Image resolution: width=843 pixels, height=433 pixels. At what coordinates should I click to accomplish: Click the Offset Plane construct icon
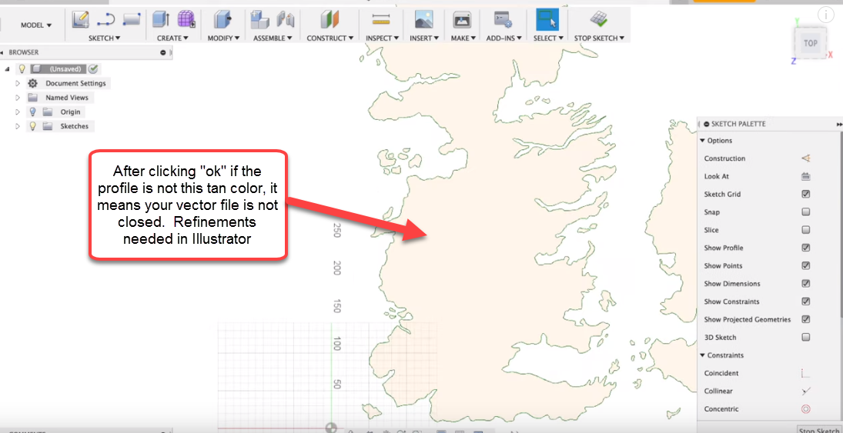[x=330, y=20]
